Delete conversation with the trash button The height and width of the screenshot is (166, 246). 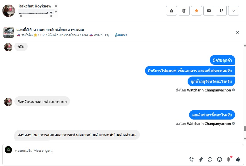[x=184, y=11]
